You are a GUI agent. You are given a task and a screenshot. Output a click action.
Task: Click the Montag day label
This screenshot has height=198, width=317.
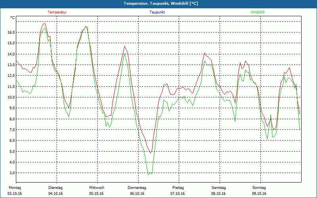pos(15,188)
